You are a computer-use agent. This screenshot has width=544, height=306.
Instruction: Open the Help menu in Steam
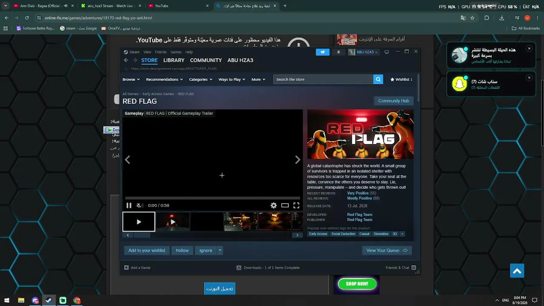189,52
